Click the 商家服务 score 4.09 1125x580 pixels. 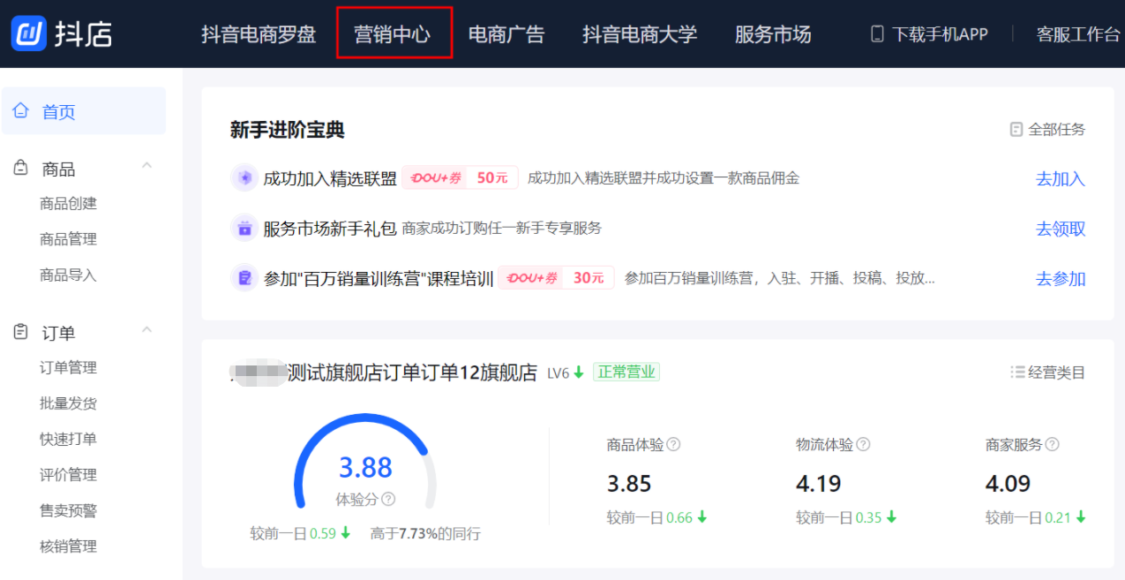pos(1008,484)
